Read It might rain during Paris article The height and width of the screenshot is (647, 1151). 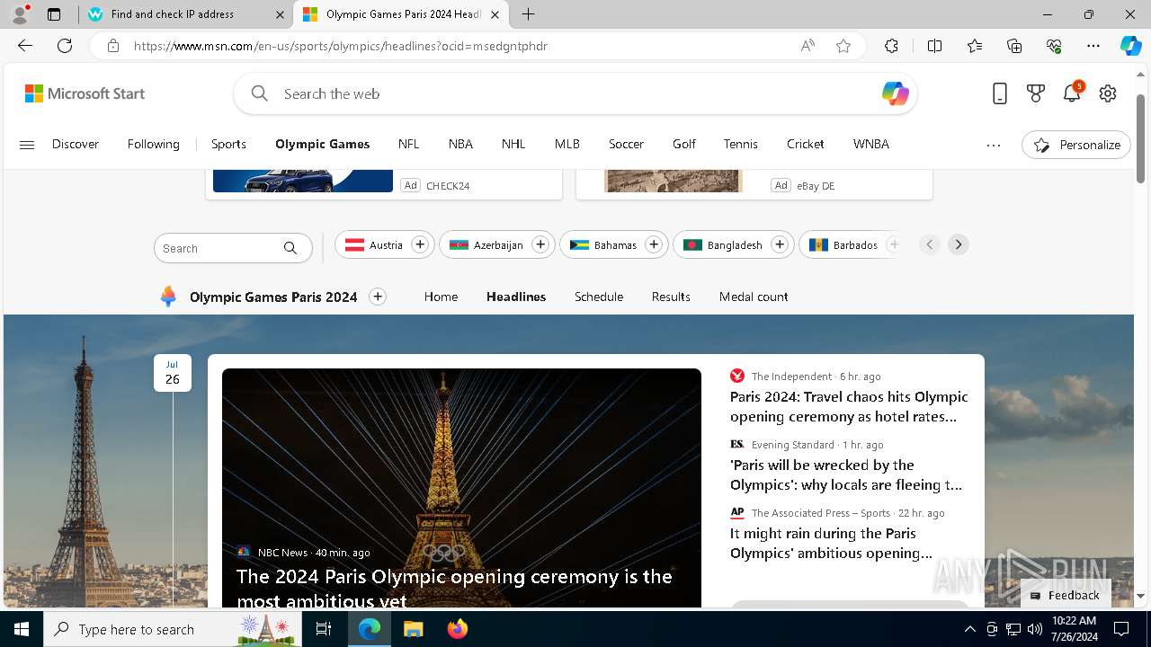831,543
